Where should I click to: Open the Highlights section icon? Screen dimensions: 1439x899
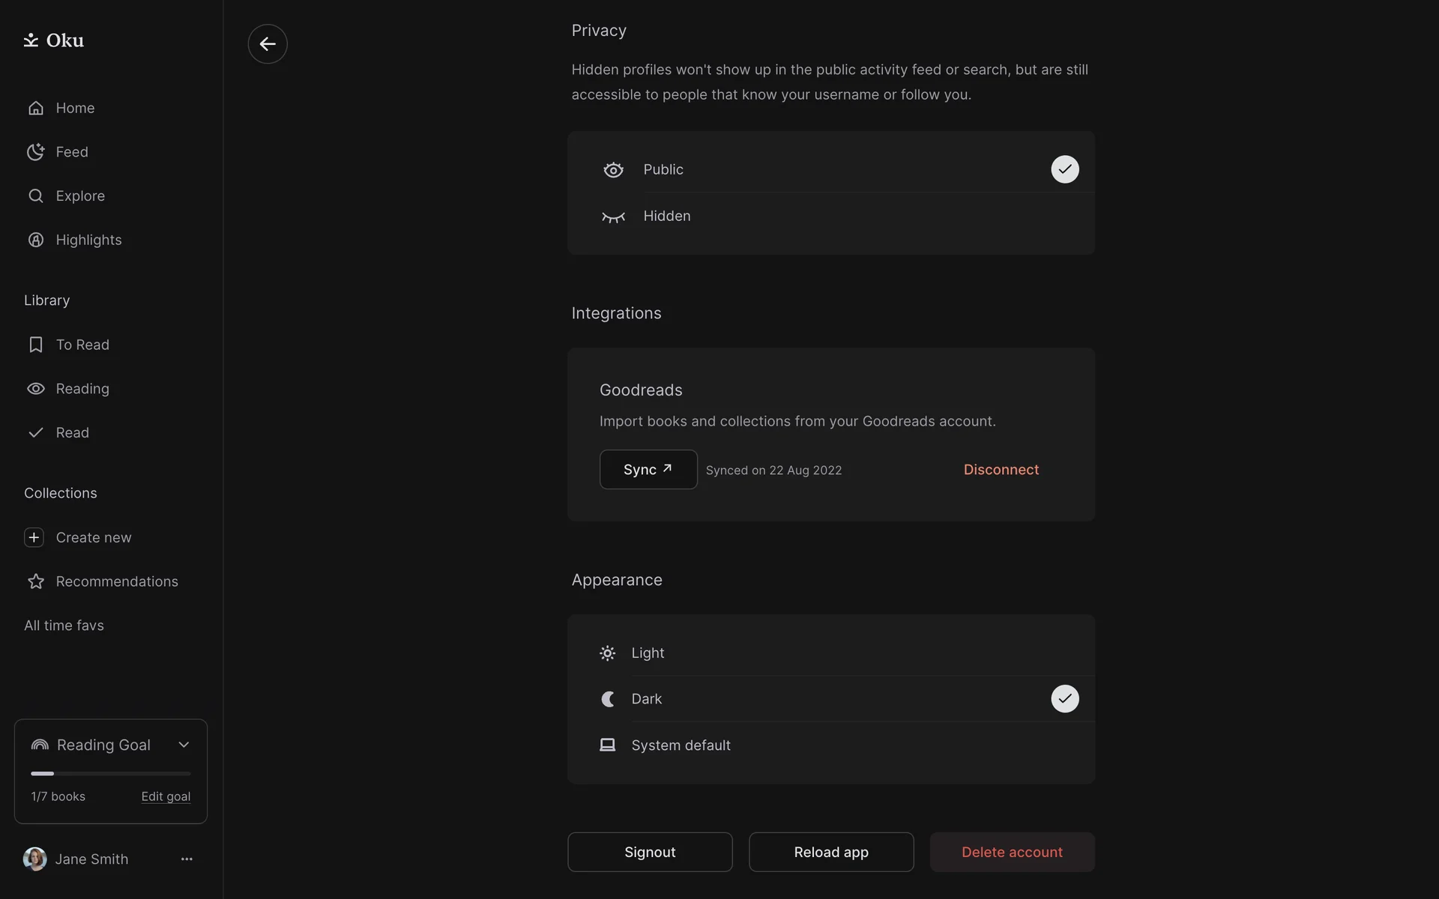(35, 240)
